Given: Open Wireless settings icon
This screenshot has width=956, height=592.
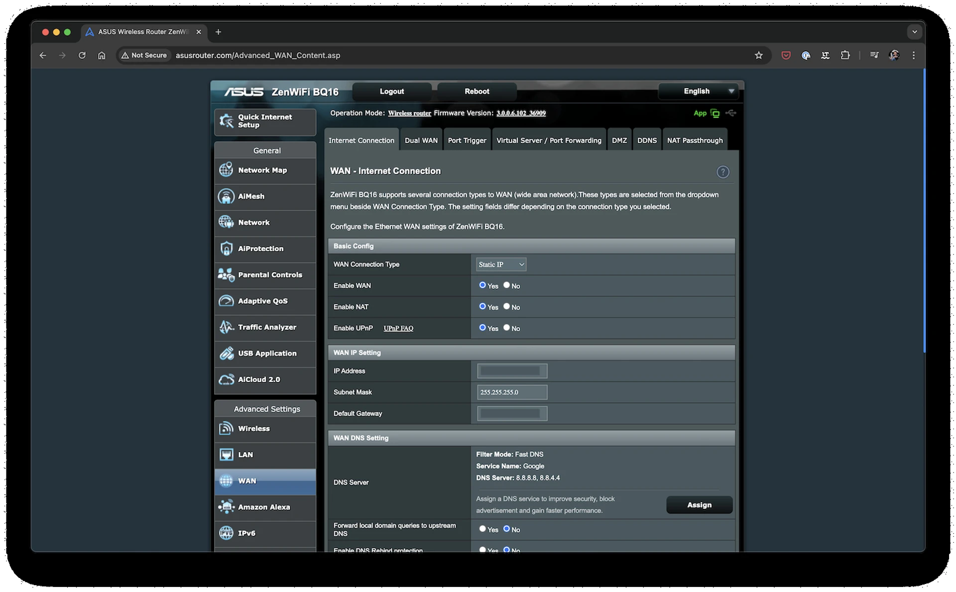Looking at the screenshot, I should pos(226,428).
